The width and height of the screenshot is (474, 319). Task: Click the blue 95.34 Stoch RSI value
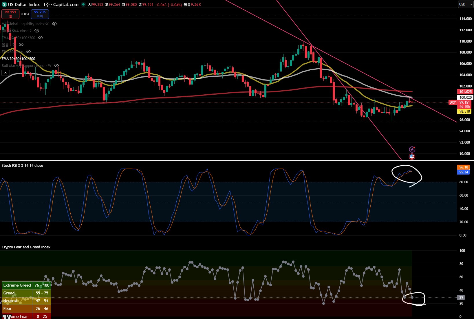click(464, 172)
